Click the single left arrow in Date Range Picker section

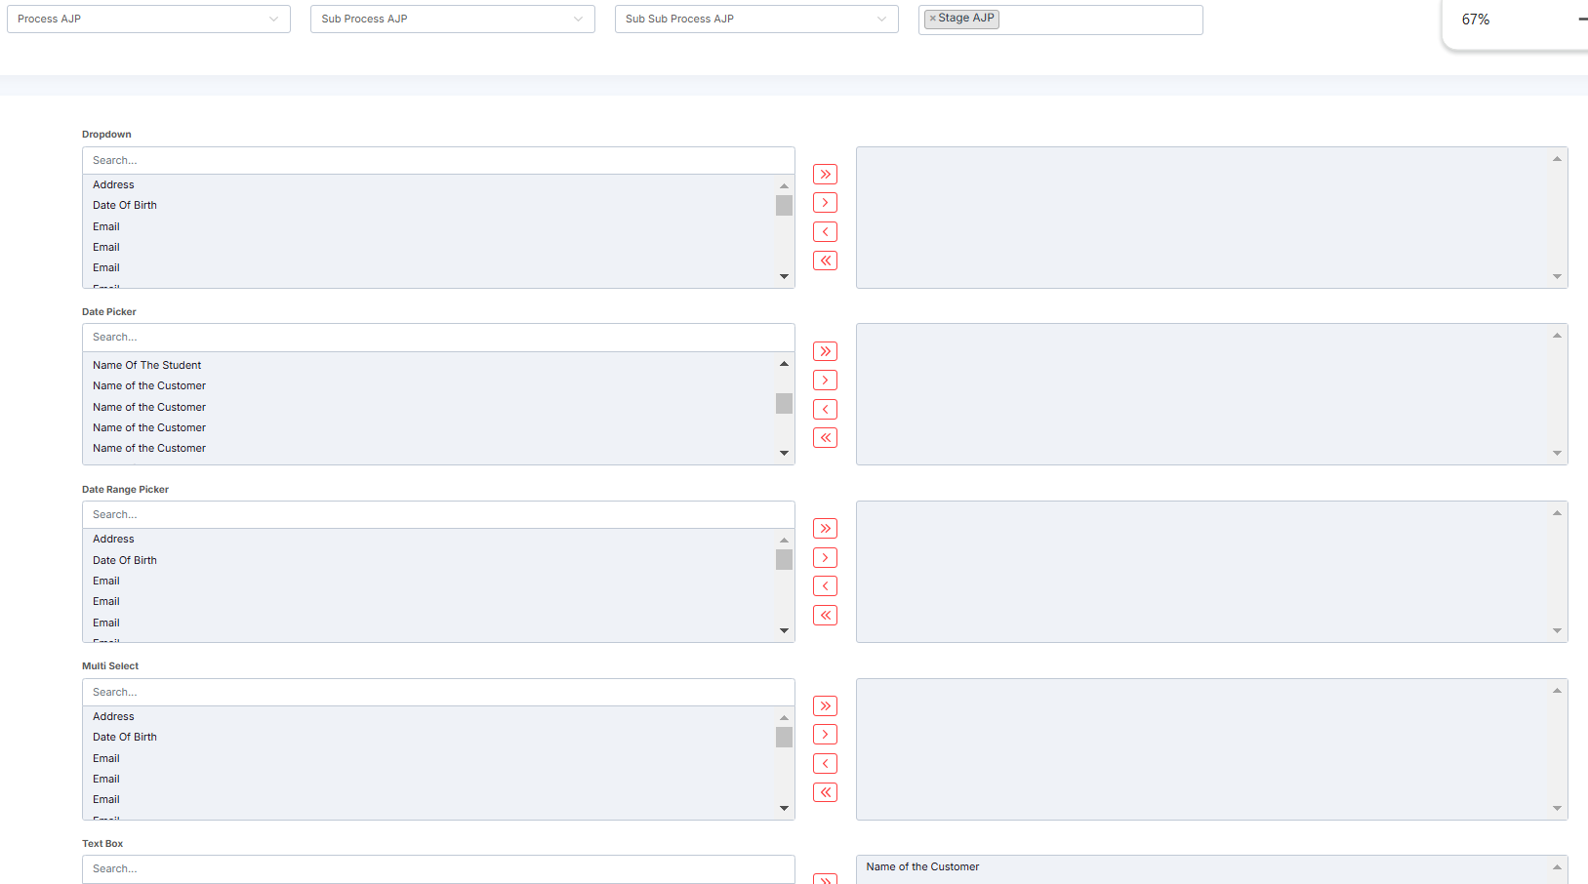(x=825, y=585)
